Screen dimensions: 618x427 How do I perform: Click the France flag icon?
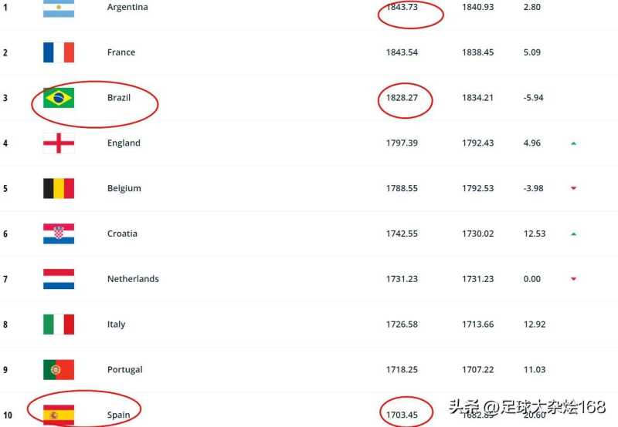pos(59,52)
